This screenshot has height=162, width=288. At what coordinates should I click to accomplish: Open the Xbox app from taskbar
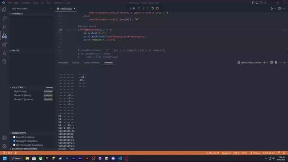click(x=40, y=158)
